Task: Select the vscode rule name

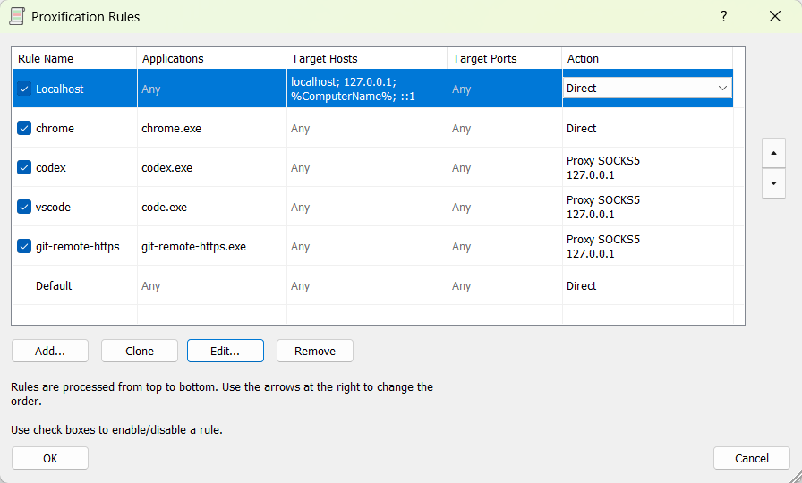Action: pyautogui.click(x=53, y=207)
